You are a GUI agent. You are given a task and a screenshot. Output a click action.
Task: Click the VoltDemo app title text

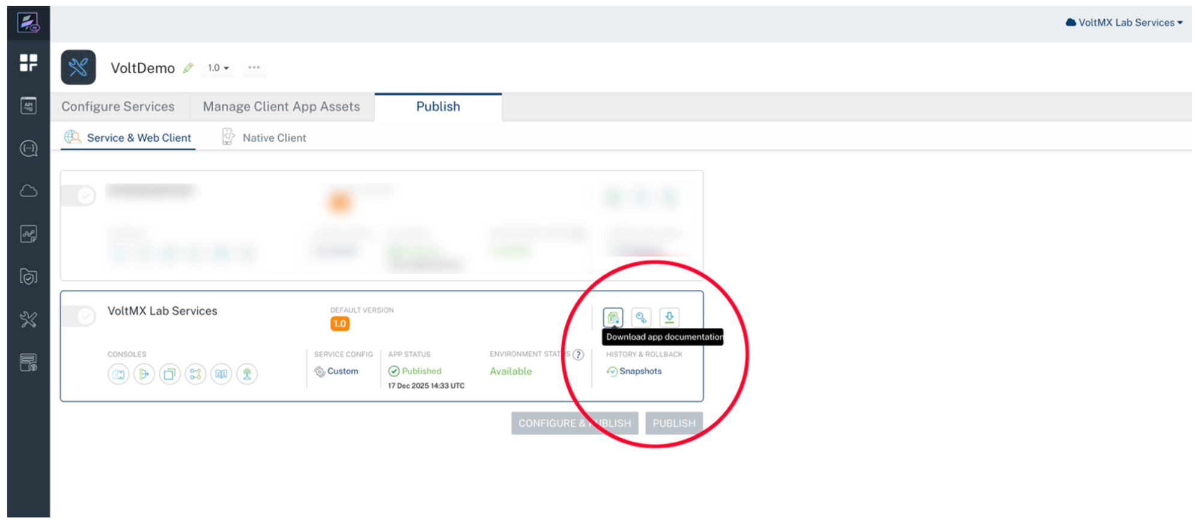click(x=142, y=68)
